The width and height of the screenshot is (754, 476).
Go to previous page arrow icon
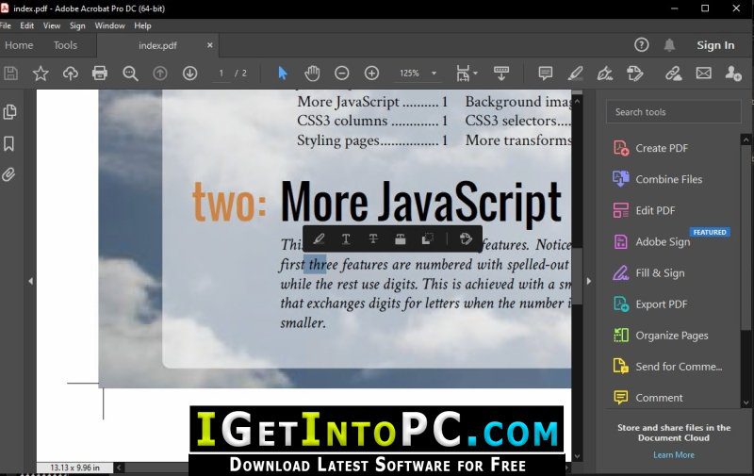click(x=160, y=74)
